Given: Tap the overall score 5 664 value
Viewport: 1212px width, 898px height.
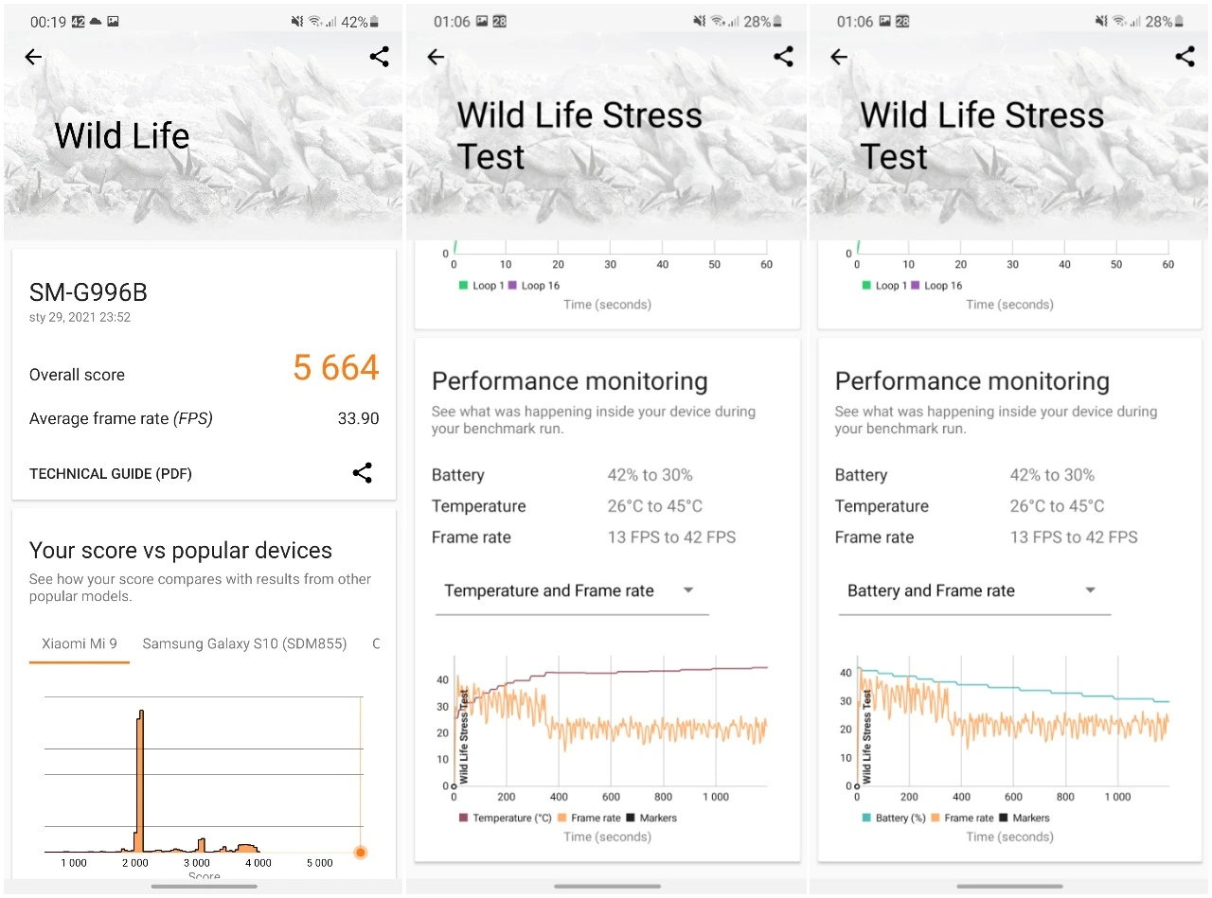Looking at the screenshot, I should 335,367.
